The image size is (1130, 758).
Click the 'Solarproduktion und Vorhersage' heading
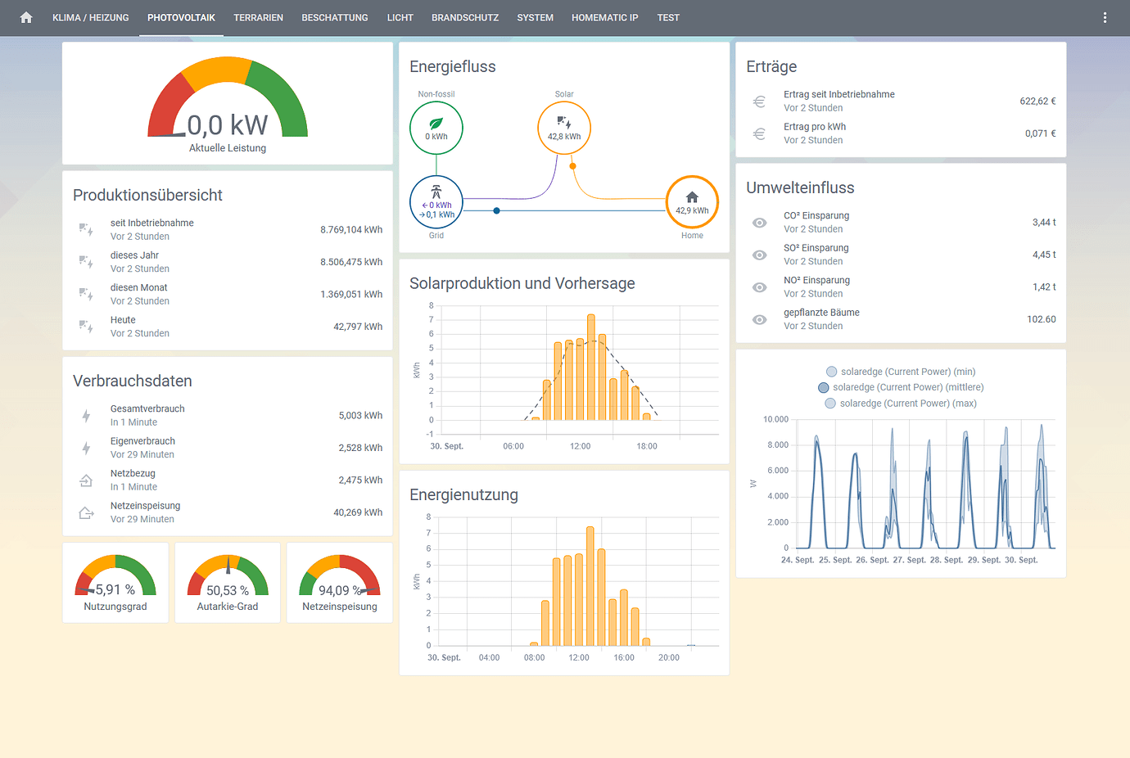tap(522, 283)
